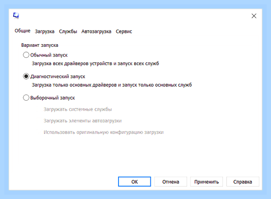The height and width of the screenshot is (199, 271).
Task: Switch to the Автозагрузка tab
Action: (x=96, y=31)
